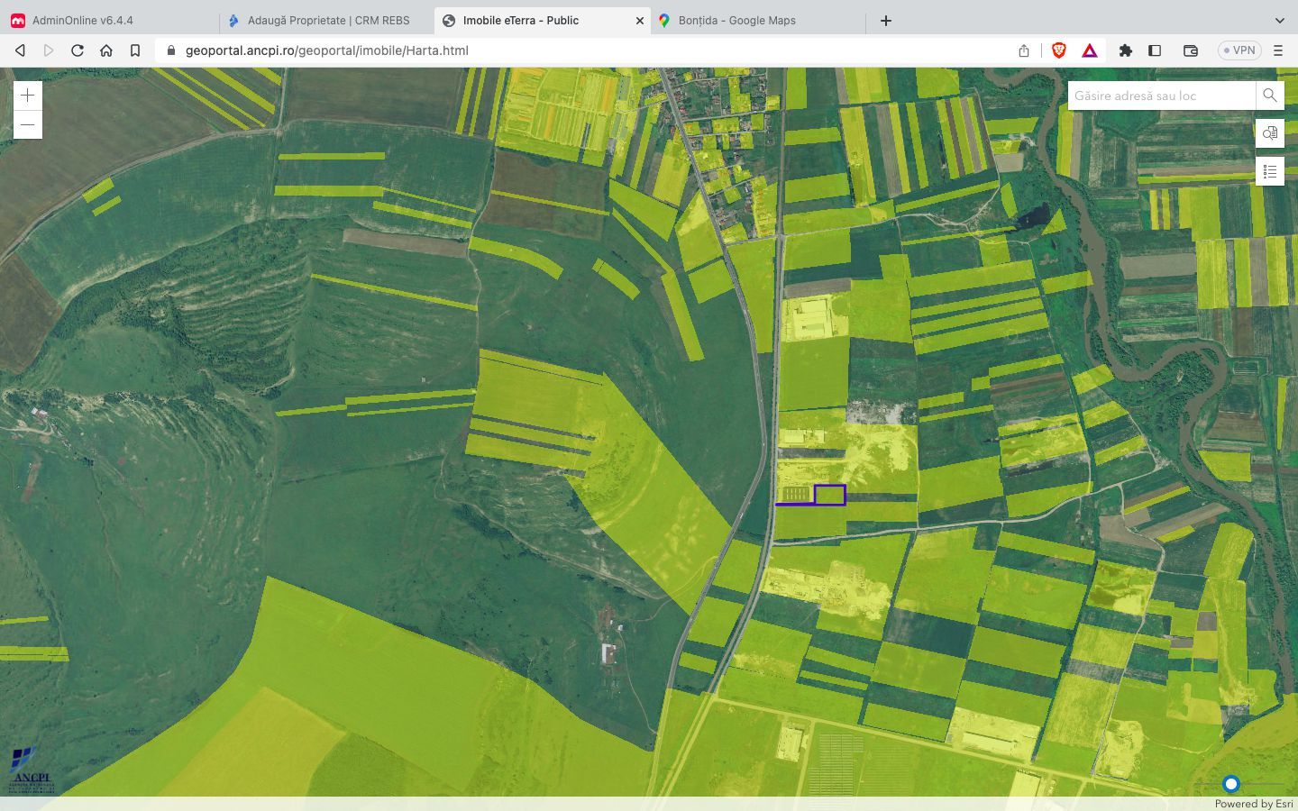Viewport: 1298px width, 811px height.
Task: Open the browser hamburger menu
Action: (1278, 50)
